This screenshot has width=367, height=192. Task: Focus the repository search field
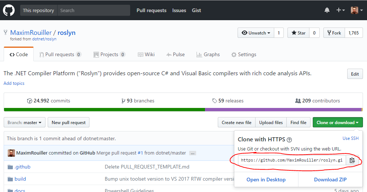(x=93, y=10)
